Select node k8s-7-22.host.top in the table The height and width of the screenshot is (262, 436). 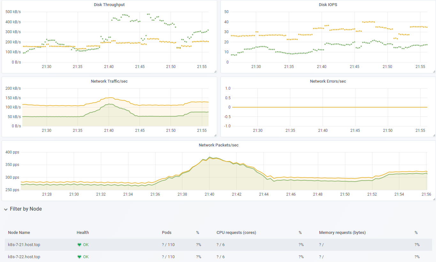tap(24, 257)
